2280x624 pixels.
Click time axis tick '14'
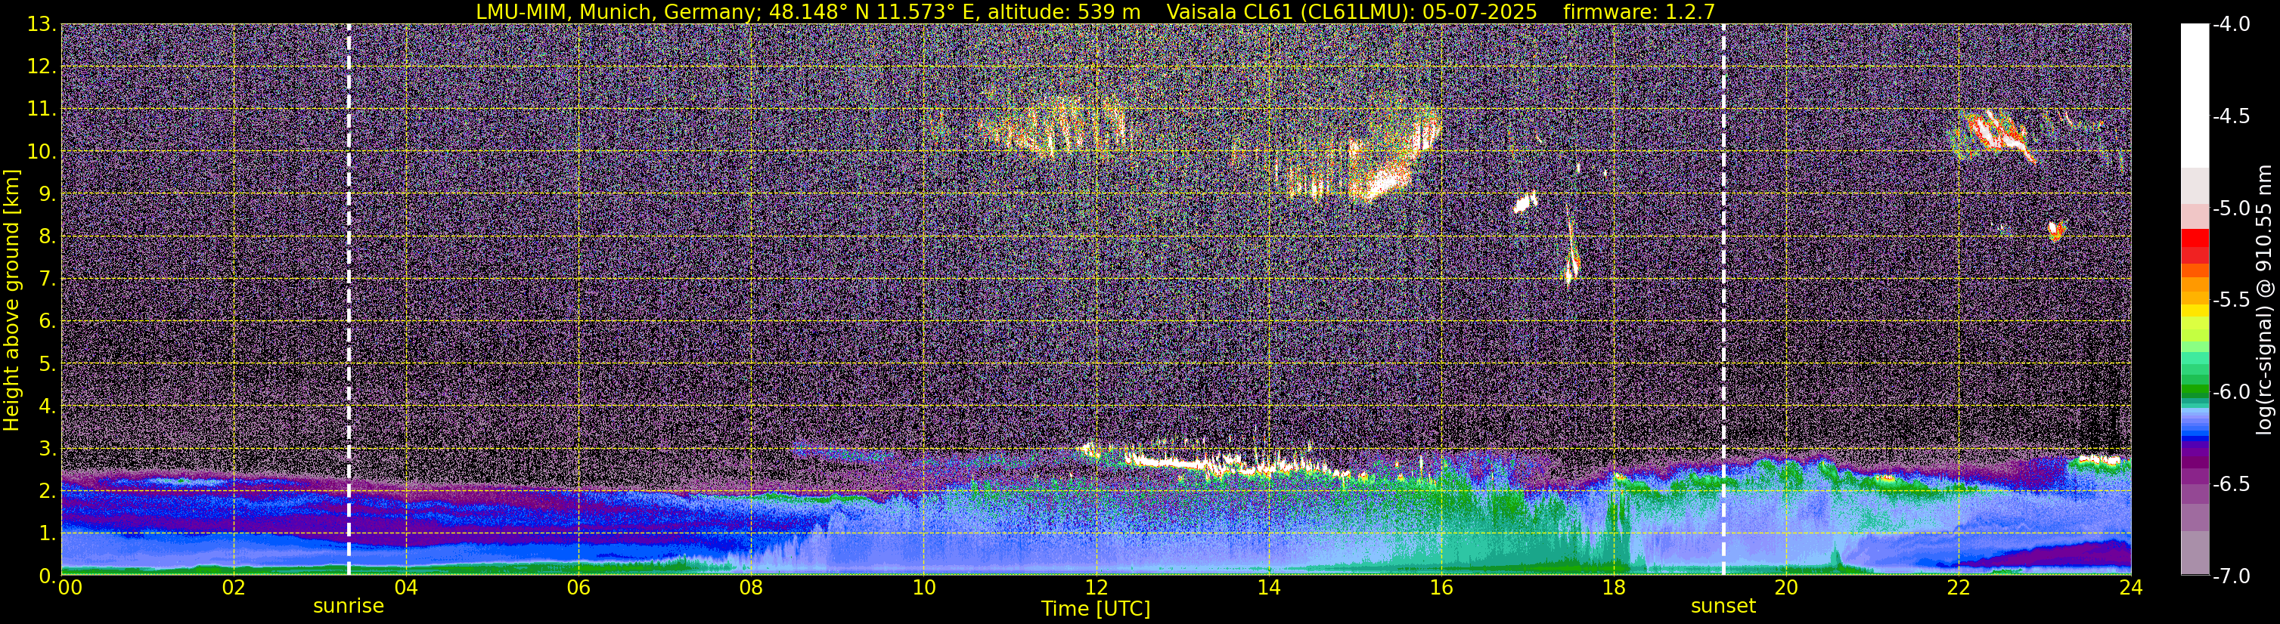tap(1268, 587)
